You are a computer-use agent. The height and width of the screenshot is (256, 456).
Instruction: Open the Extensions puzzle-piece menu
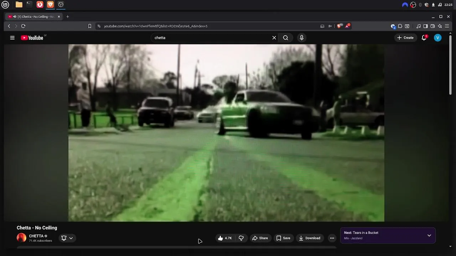point(400,26)
